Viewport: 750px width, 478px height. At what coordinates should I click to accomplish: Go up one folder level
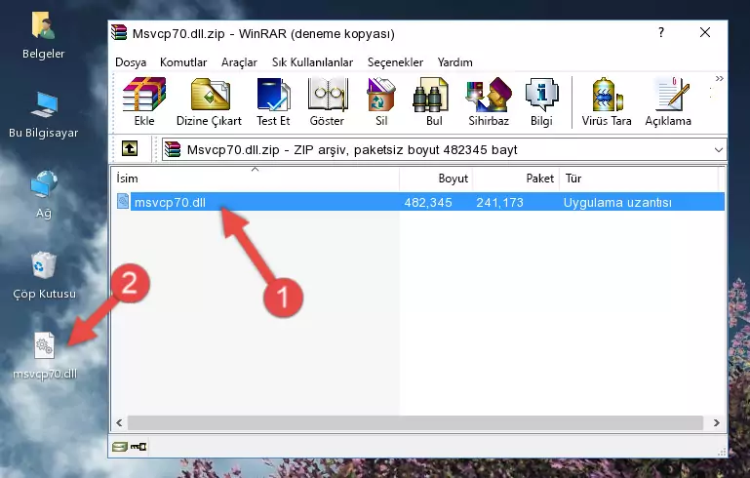(x=130, y=149)
